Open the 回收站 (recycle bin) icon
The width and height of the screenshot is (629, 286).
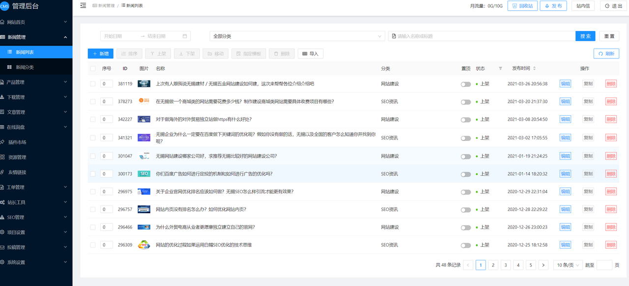coord(522,5)
